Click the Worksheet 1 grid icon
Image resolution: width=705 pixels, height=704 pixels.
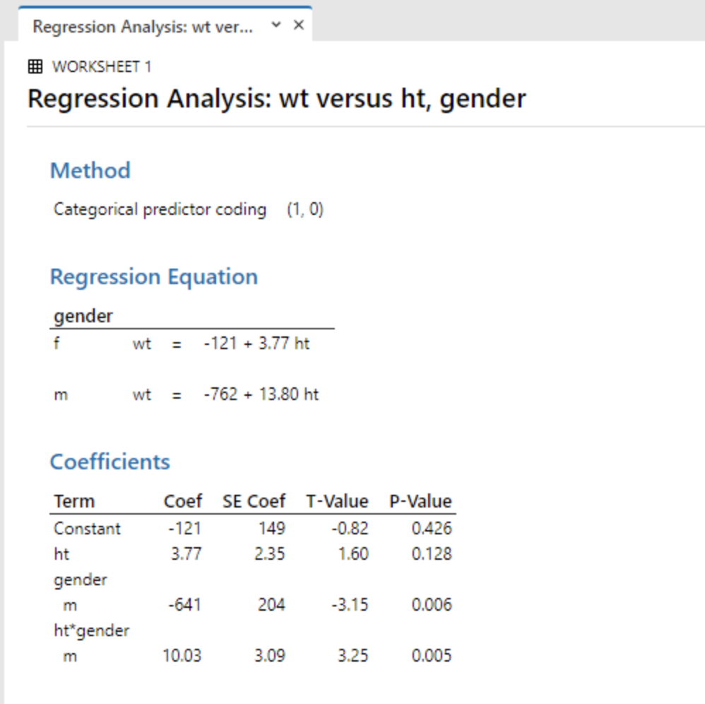(35, 66)
